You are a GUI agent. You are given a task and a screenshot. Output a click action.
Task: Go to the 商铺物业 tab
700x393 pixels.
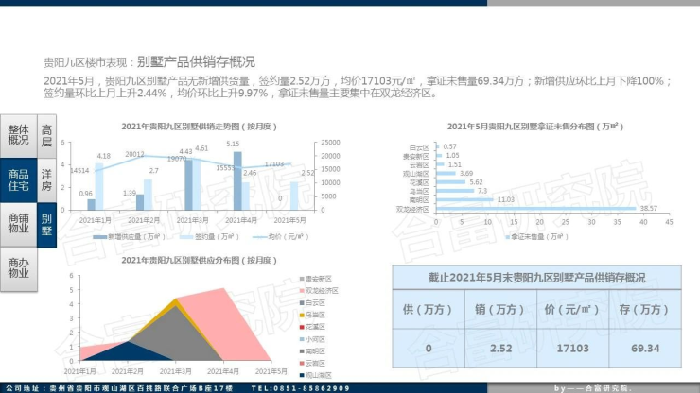(18, 225)
